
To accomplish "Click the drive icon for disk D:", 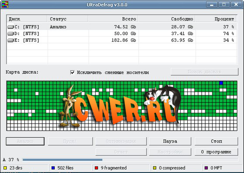I will pyautogui.click(x=10, y=34).
